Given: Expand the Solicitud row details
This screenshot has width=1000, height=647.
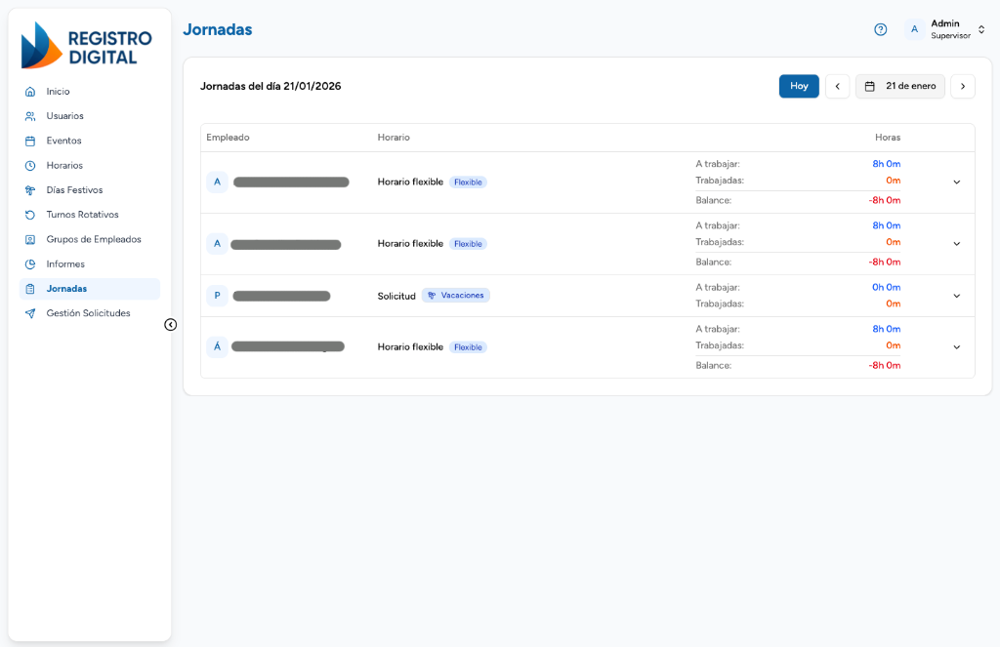Looking at the screenshot, I should 956,295.
